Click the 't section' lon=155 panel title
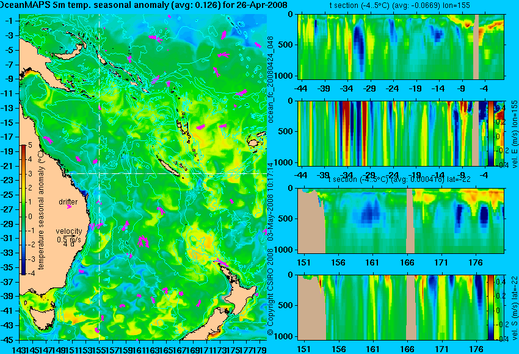 coord(400,5)
